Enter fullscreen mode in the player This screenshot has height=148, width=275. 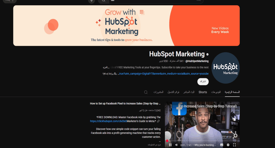tap(234, 145)
